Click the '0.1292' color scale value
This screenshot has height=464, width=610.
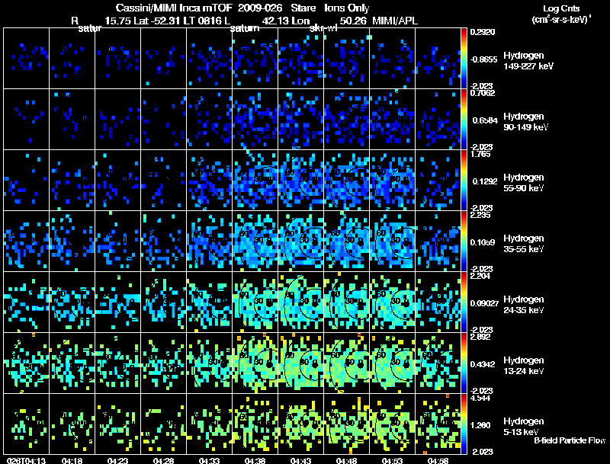pyautogui.click(x=484, y=181)
